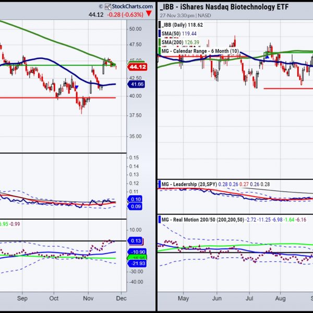
Task: Click the blue -21.93 Real Motion tag
Action: 137,263
